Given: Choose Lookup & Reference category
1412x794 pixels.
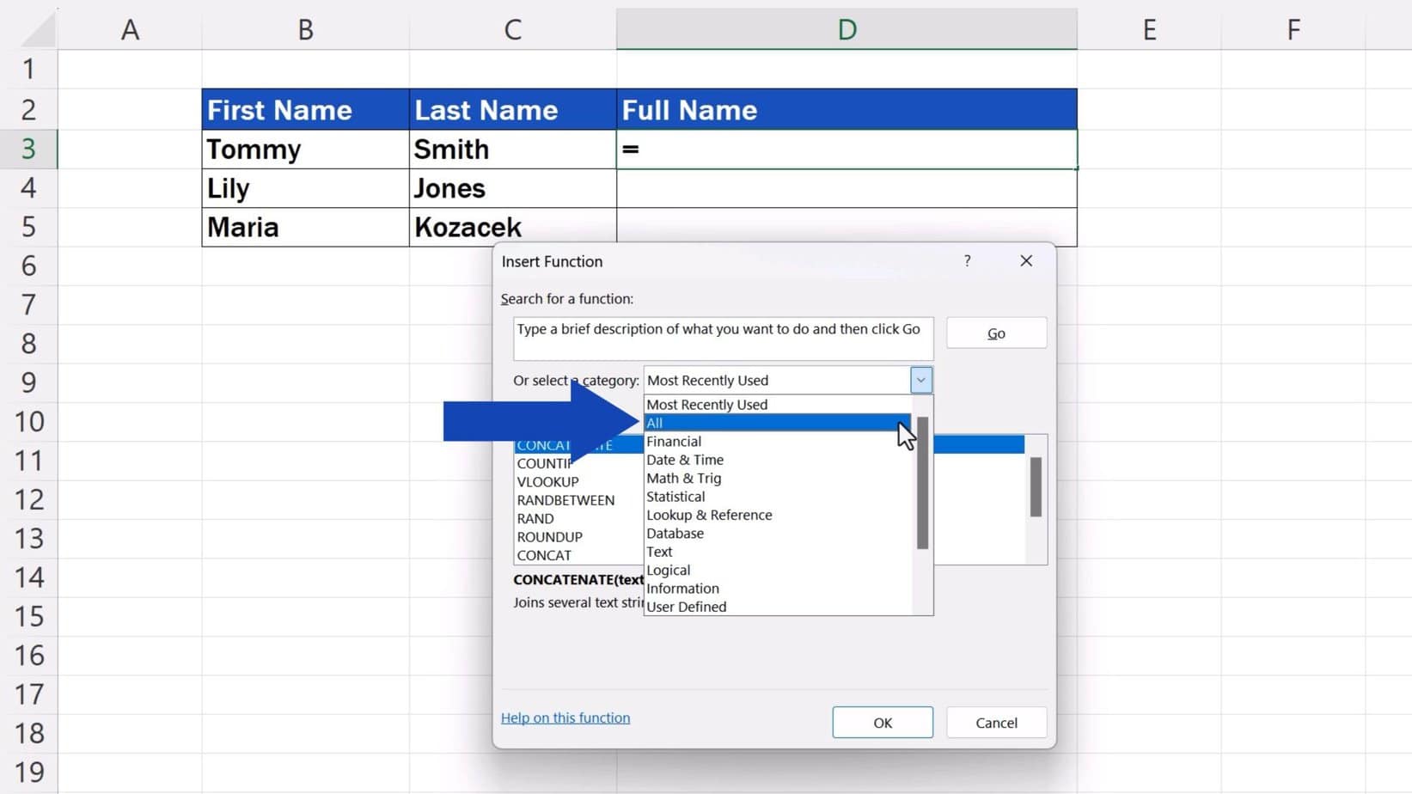Looking at the screenshot, I should [709, 516].
